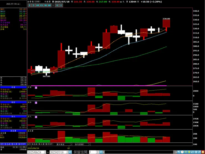This screenshot has height=154, width=205.
Task: Switch to the 5-minute timeframe
Action: [34, 5]
